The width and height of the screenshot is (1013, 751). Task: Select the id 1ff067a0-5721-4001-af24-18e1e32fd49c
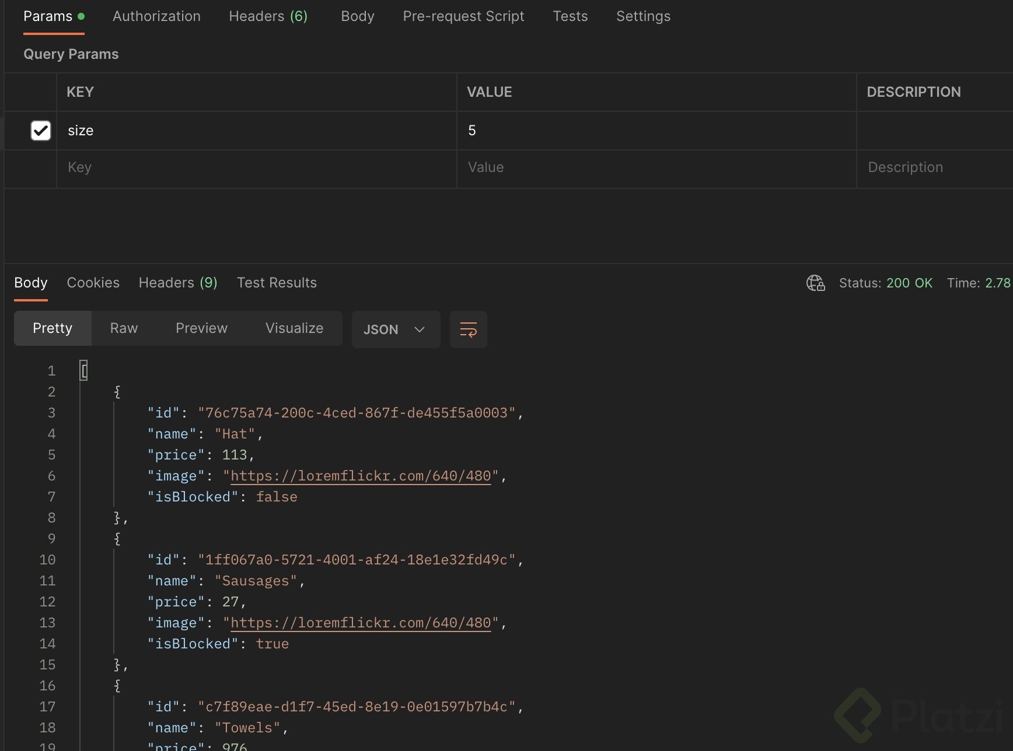pos(357,560)
